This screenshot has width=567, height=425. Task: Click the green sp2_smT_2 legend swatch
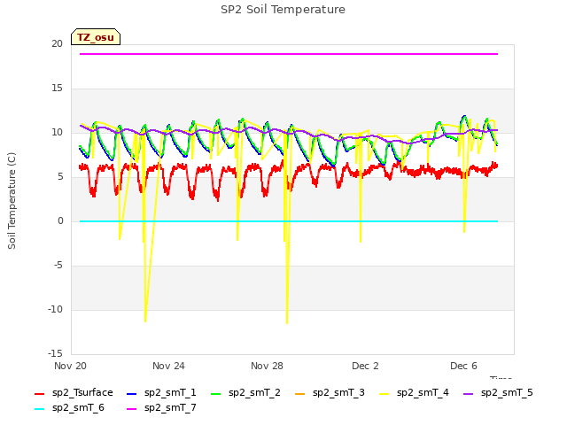(216, 393)
